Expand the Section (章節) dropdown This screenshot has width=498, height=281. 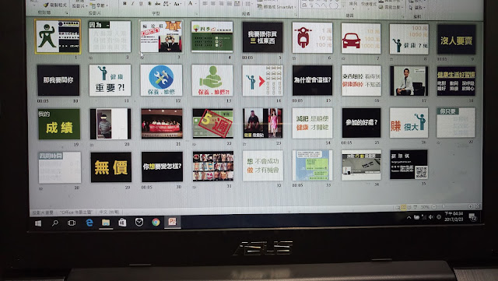pos(100,5)
